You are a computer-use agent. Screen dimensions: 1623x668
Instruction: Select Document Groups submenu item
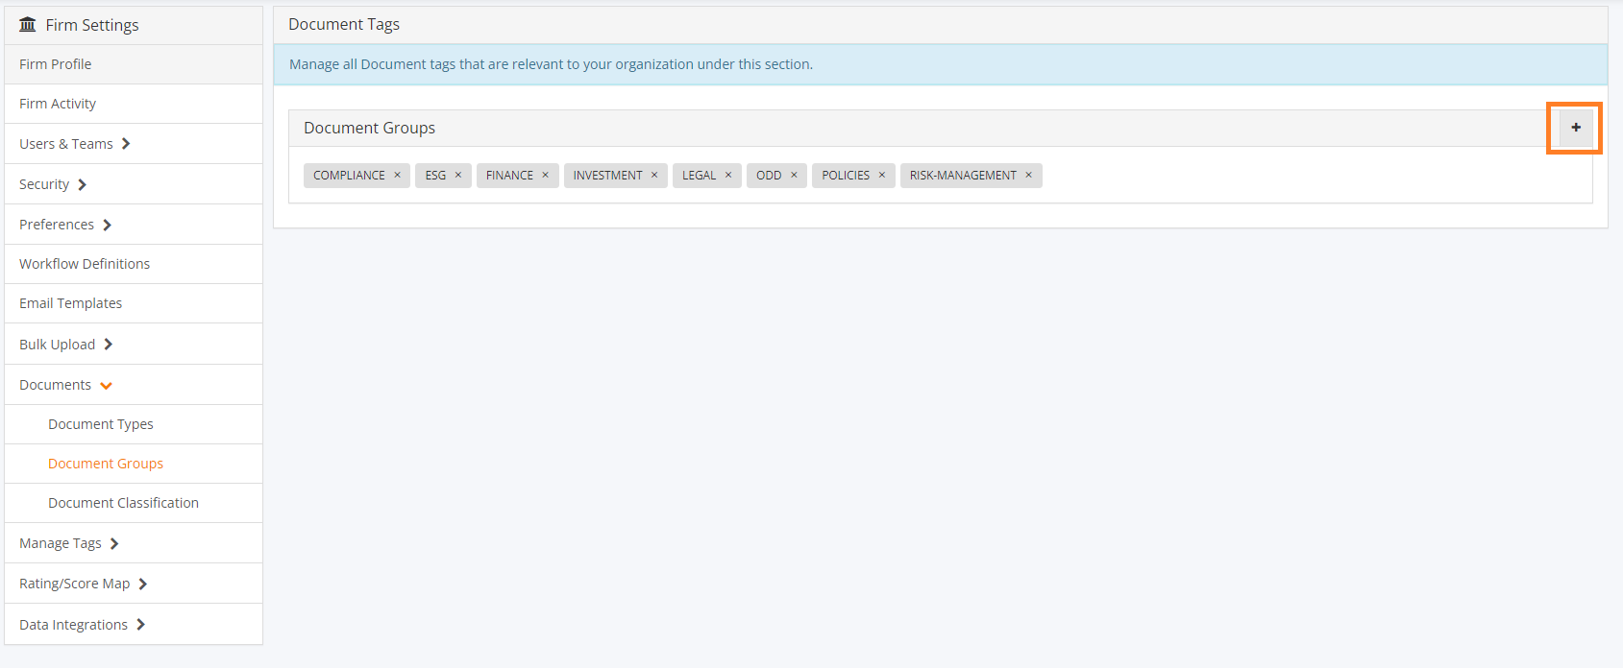tap(134, 464)
